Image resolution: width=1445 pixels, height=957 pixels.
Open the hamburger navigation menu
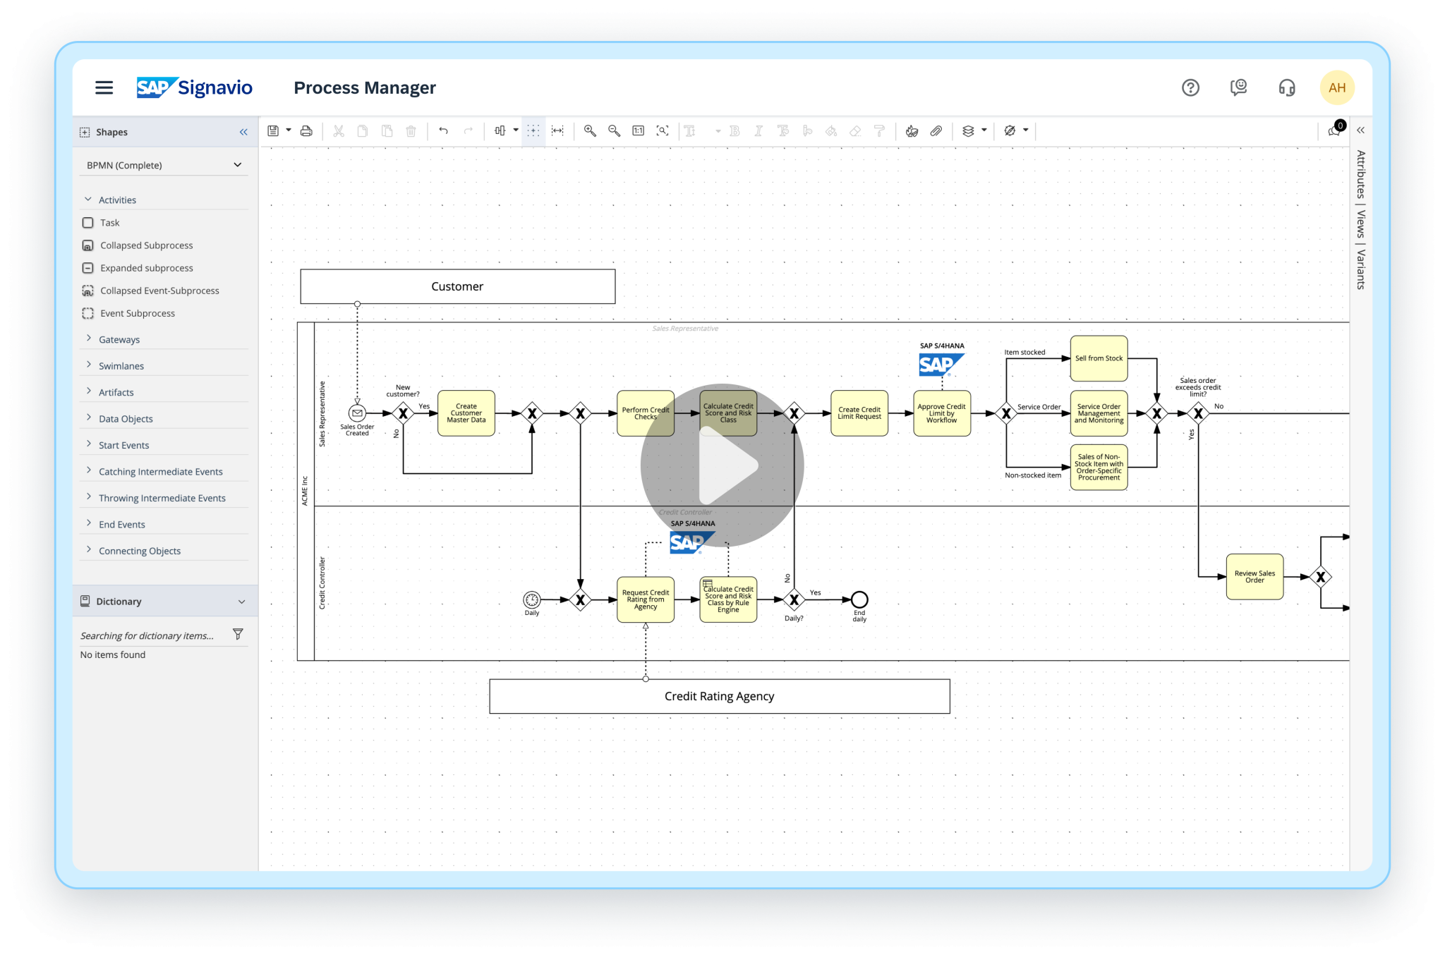(104, 87)
